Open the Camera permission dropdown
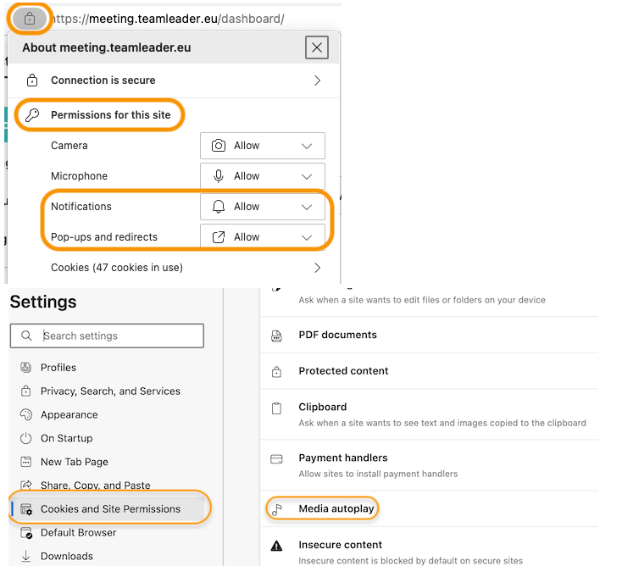Image resolution: width=622 pixels, height=566 pixels. click(x=263, y=146)
